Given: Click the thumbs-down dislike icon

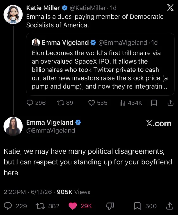Looking at the screenshot, I should click(x=110, y=206).
